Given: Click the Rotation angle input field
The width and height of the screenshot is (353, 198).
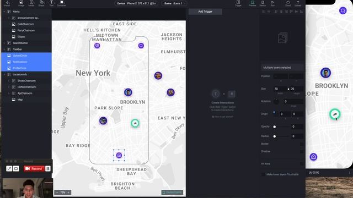Looking at the screenshot, I should pos(293,101).
